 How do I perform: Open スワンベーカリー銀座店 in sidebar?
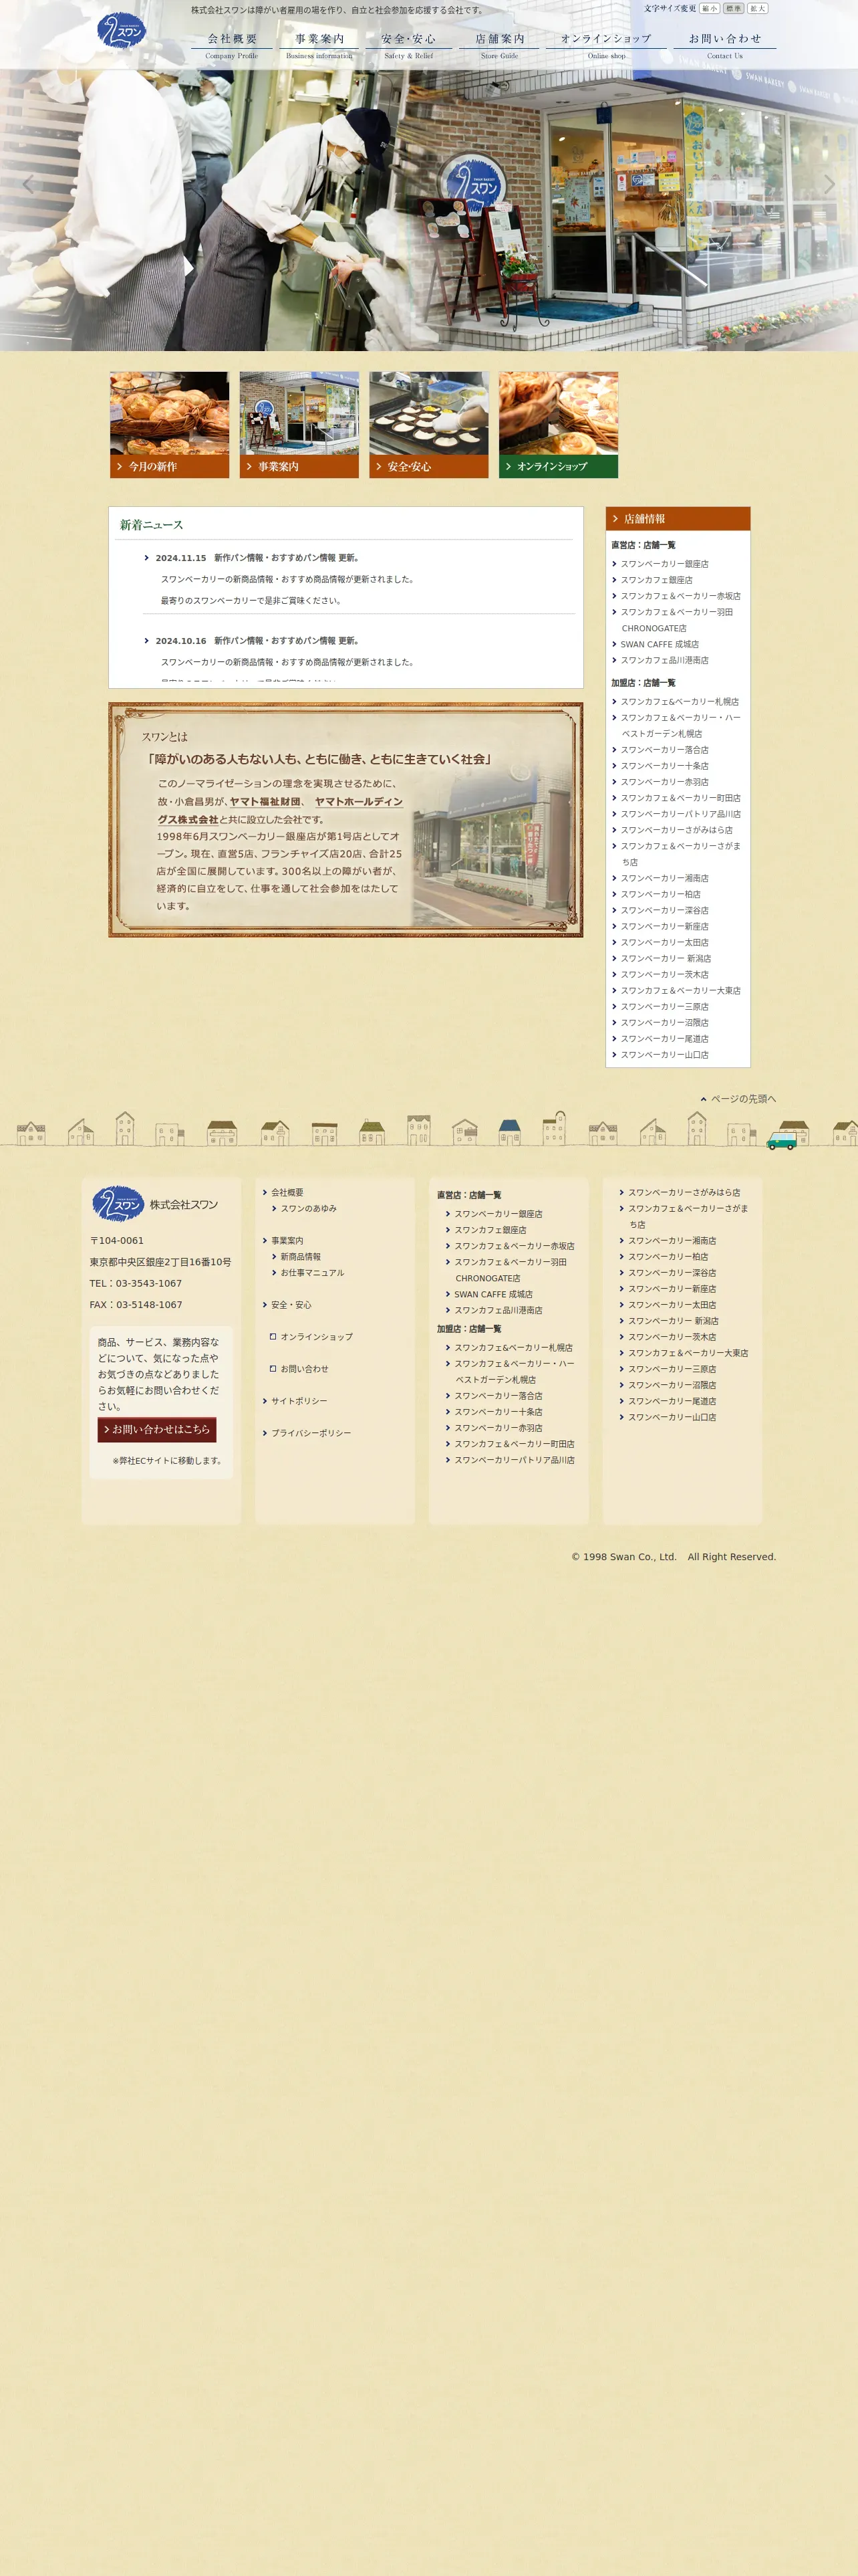[x=664, y=564]
